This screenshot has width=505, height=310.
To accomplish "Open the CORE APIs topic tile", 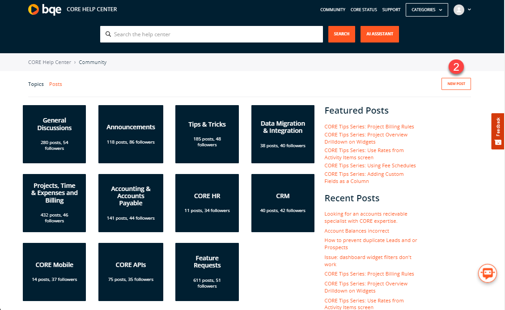I will (131, 272).
